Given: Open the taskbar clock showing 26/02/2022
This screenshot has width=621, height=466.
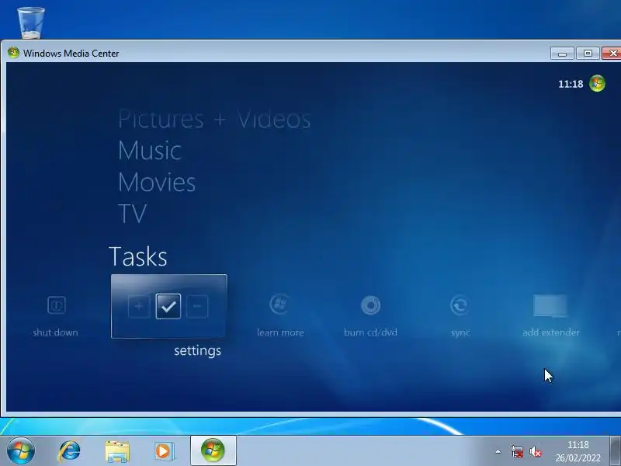Looking at the screenshot, I should pos(578,451).
